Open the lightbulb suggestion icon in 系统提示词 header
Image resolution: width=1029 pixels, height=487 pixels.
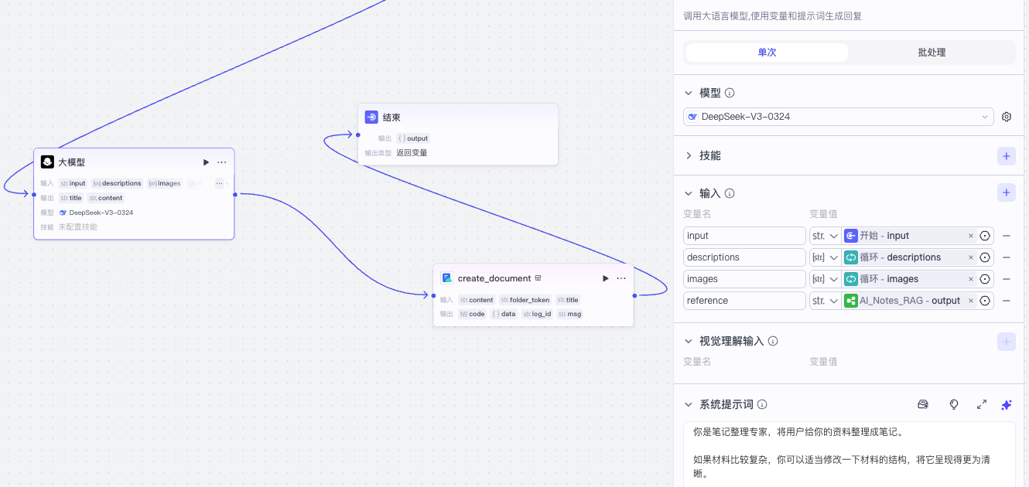click(954, 404)
